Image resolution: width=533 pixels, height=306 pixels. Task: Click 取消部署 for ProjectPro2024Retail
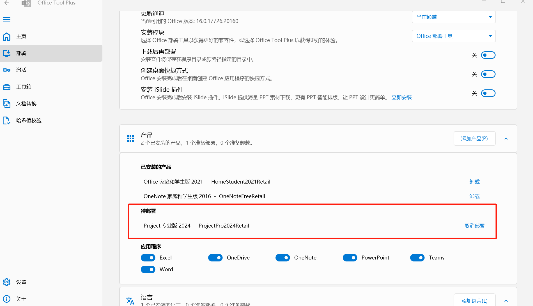[475, 226]
